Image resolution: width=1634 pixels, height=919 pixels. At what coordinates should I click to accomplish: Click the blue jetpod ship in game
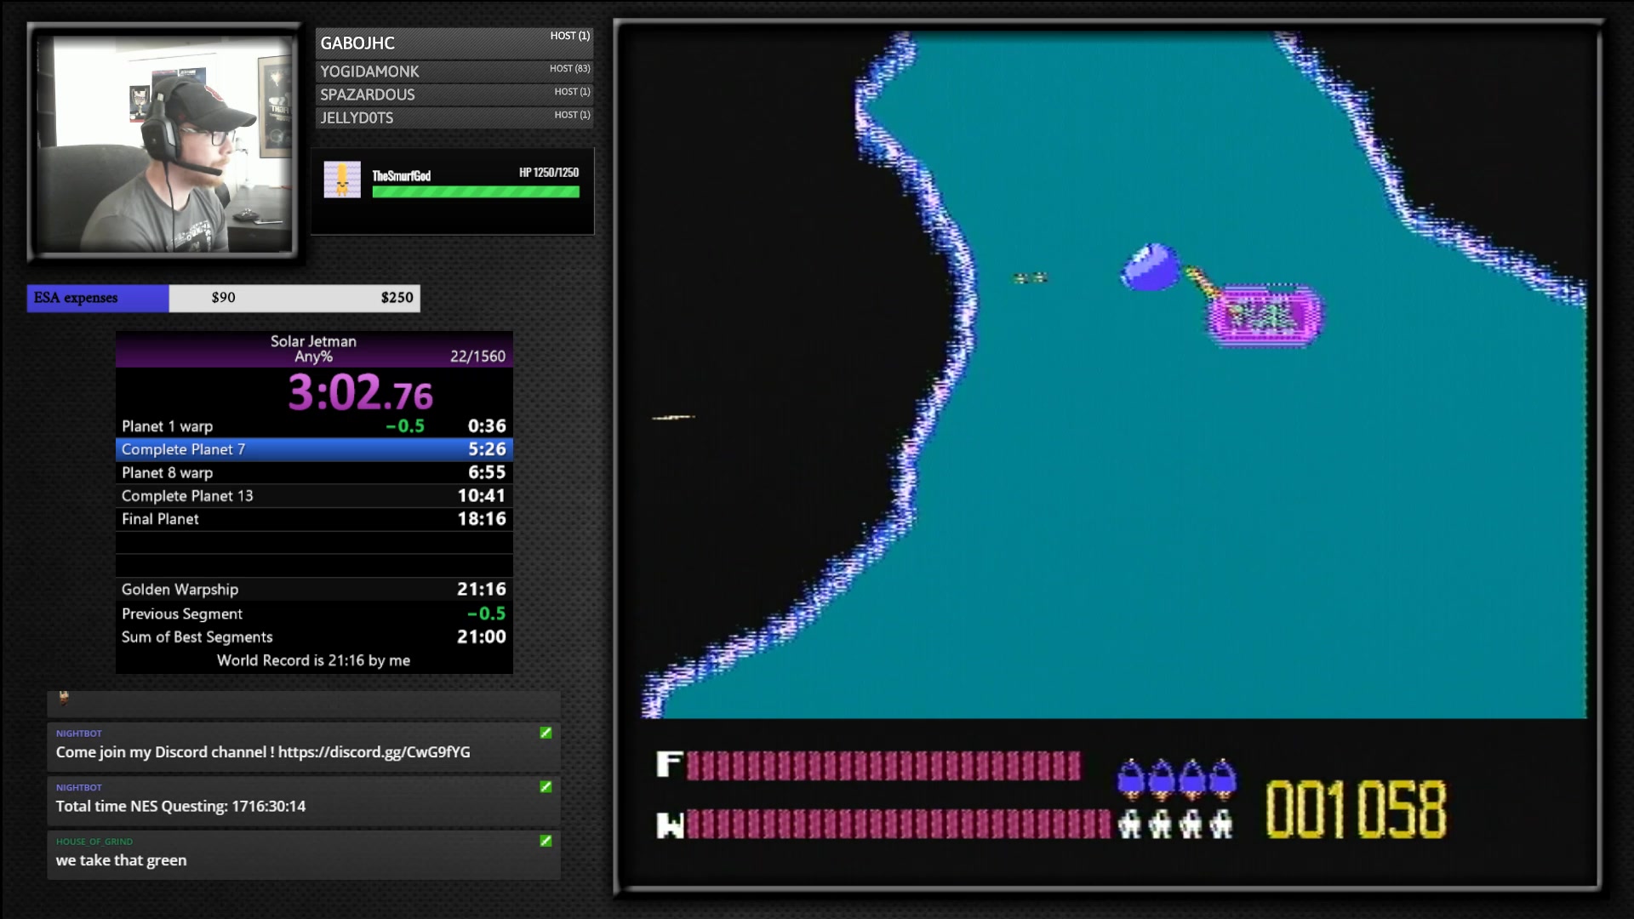(x=1151, y=267)
